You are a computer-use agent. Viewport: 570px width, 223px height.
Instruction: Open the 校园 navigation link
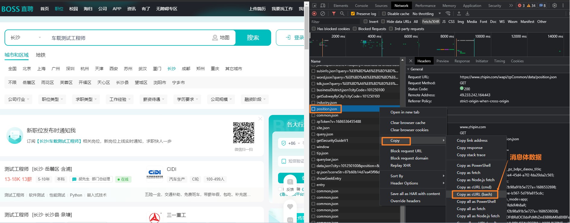click(x=74, y=9)
